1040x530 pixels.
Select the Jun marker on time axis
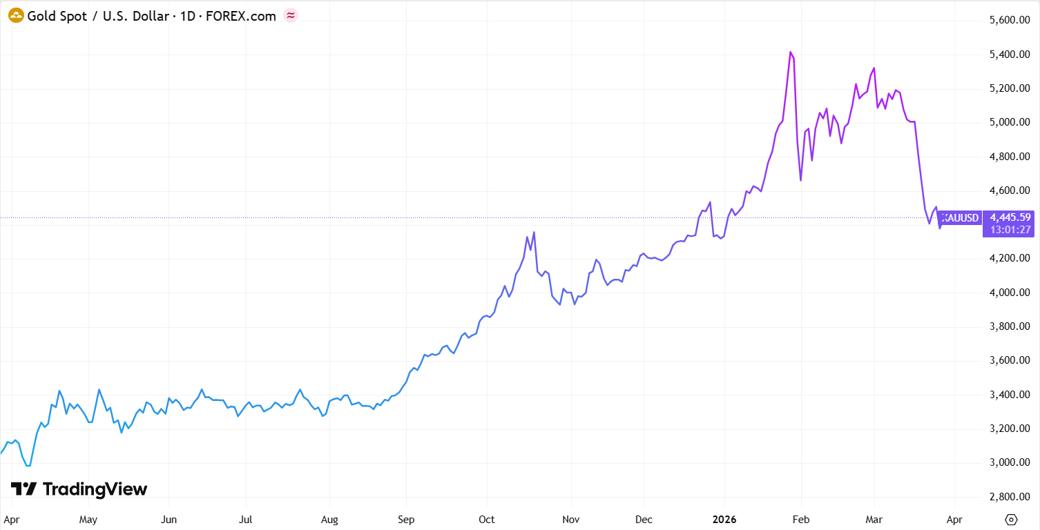tap(169, 519)
